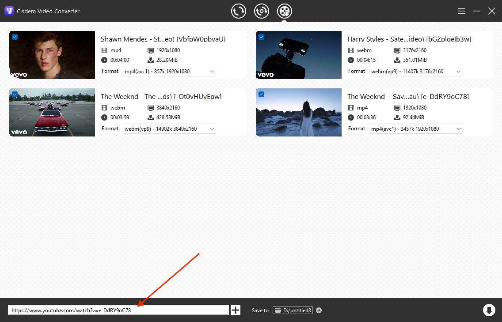Click the 92.44MiB file size text
502x322 pixels.
pyautogui.click(x=413, y=117)
